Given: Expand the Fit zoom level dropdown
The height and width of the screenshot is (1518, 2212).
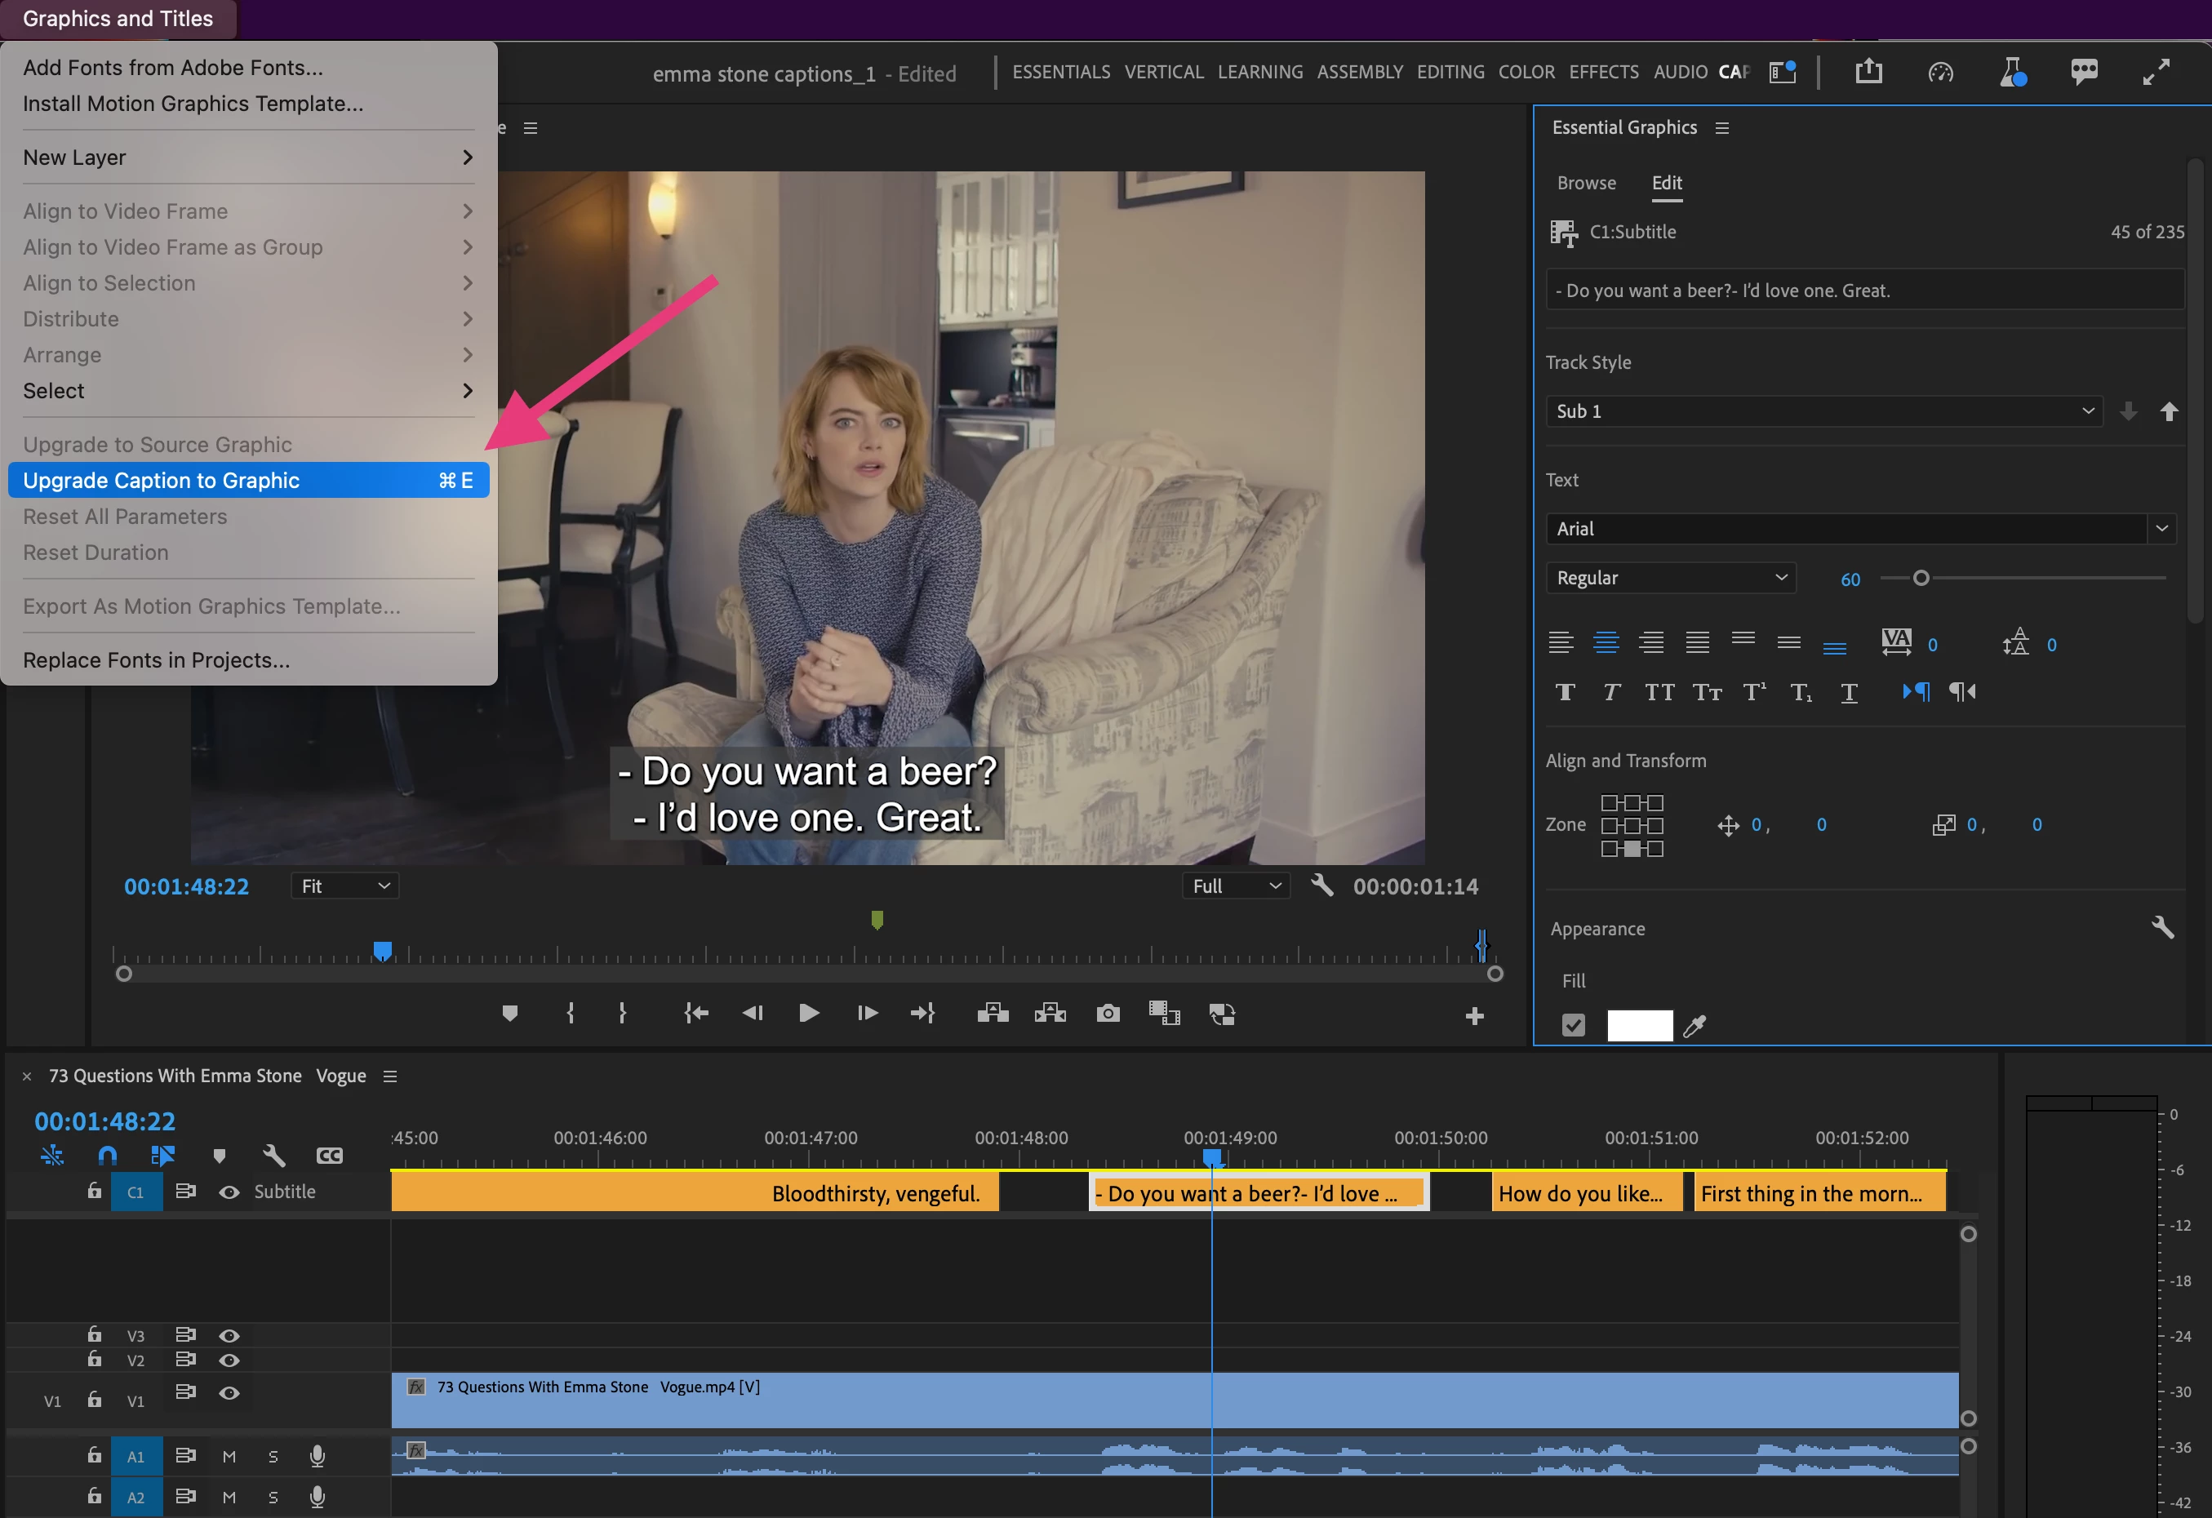Looking at the screenshot, I should (x=344, y=886).
